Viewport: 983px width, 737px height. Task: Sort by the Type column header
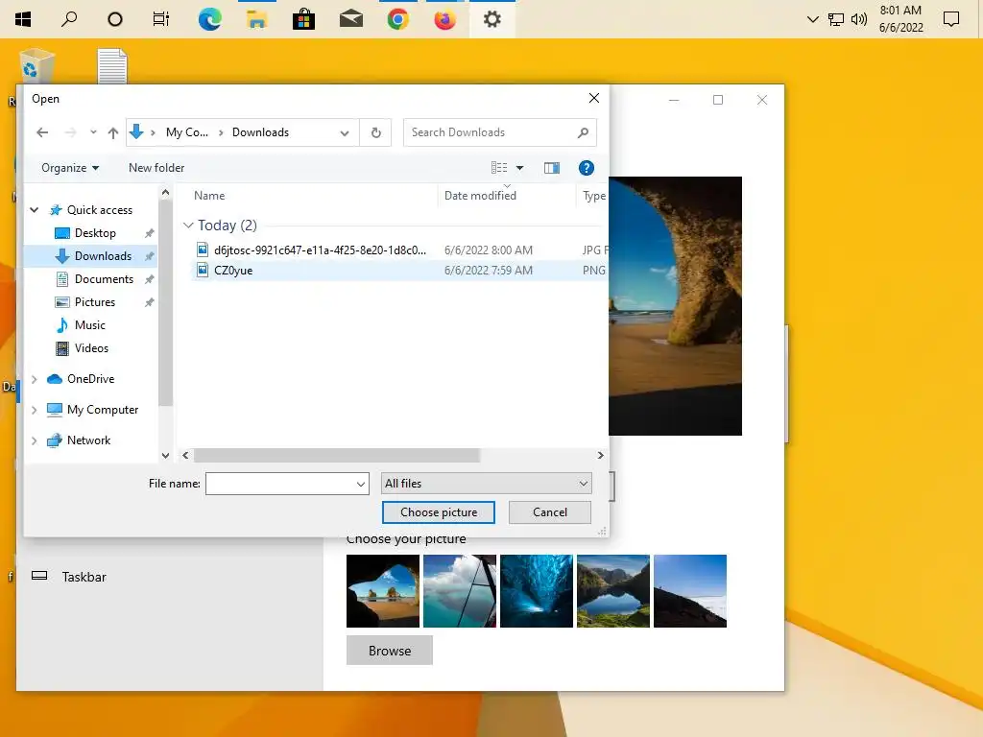[x=593, y=196]
